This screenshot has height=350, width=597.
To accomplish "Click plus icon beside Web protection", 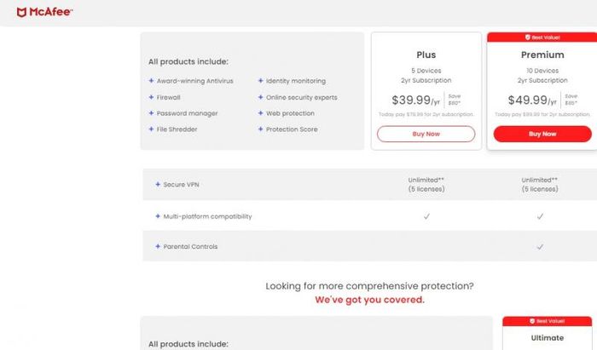I will pyautogui.click(x=260, y=113).
